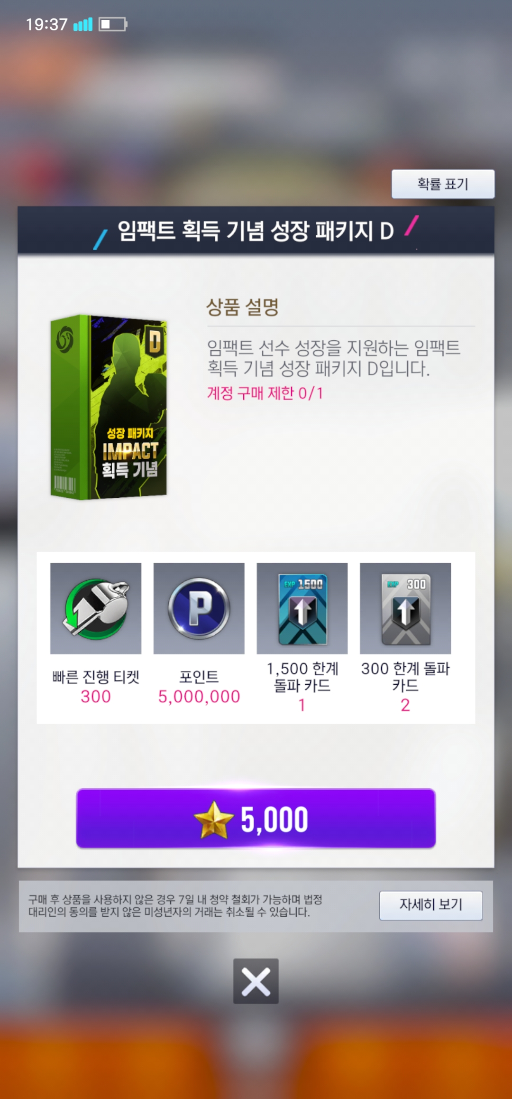Tap the 19:37 clock in status bar
512x1099 pixels.
coord(46,24)
